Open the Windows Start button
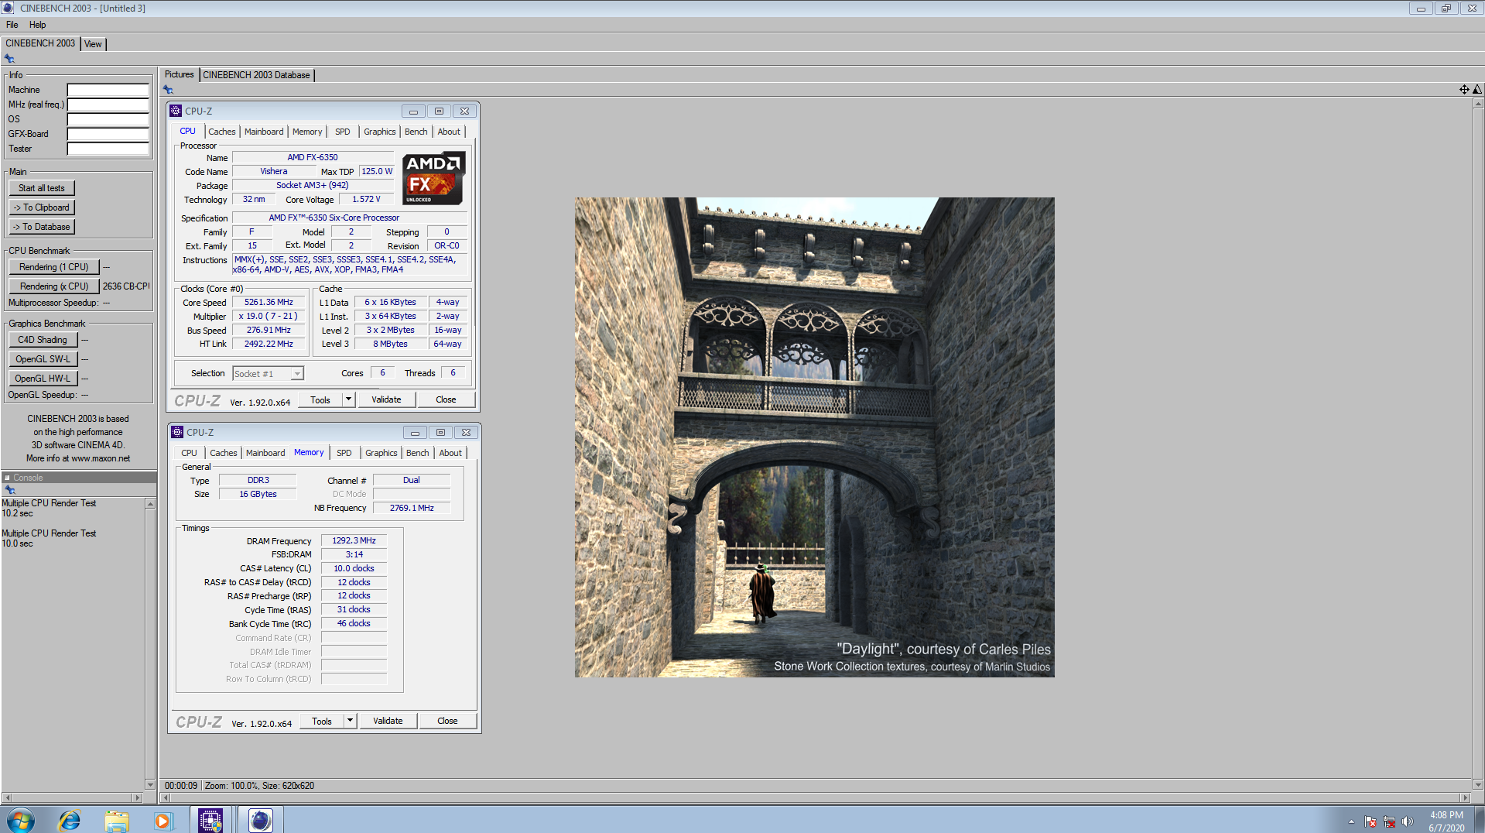This screenshot has height=833, width=1485. pyautogui.click(x=21, y=821)
